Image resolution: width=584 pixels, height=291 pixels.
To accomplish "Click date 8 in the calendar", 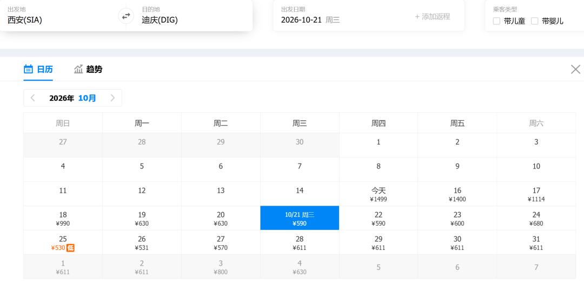I will point(379,170).
